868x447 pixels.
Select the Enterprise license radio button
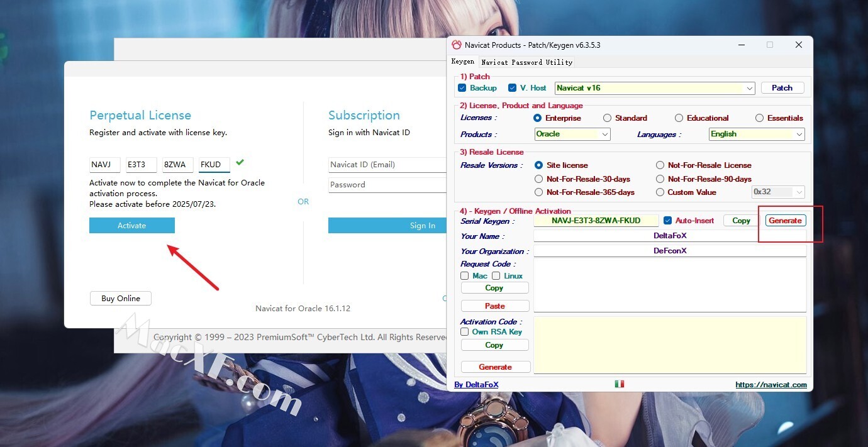pyautogui.click(x=538, y=118)
